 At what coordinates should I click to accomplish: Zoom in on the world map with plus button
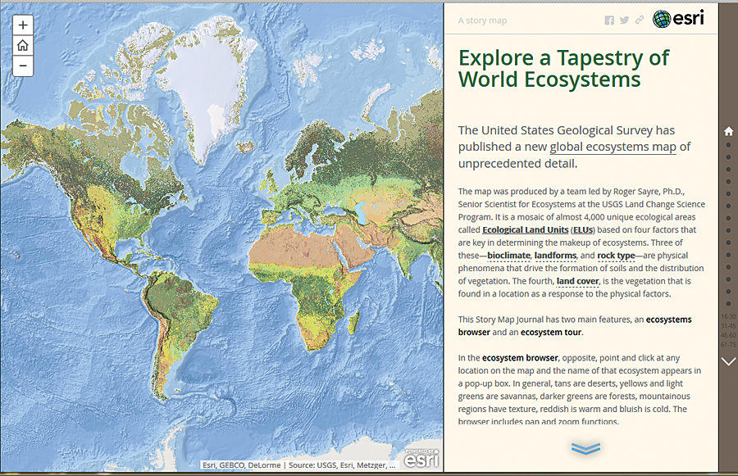(x=22, y=25)
